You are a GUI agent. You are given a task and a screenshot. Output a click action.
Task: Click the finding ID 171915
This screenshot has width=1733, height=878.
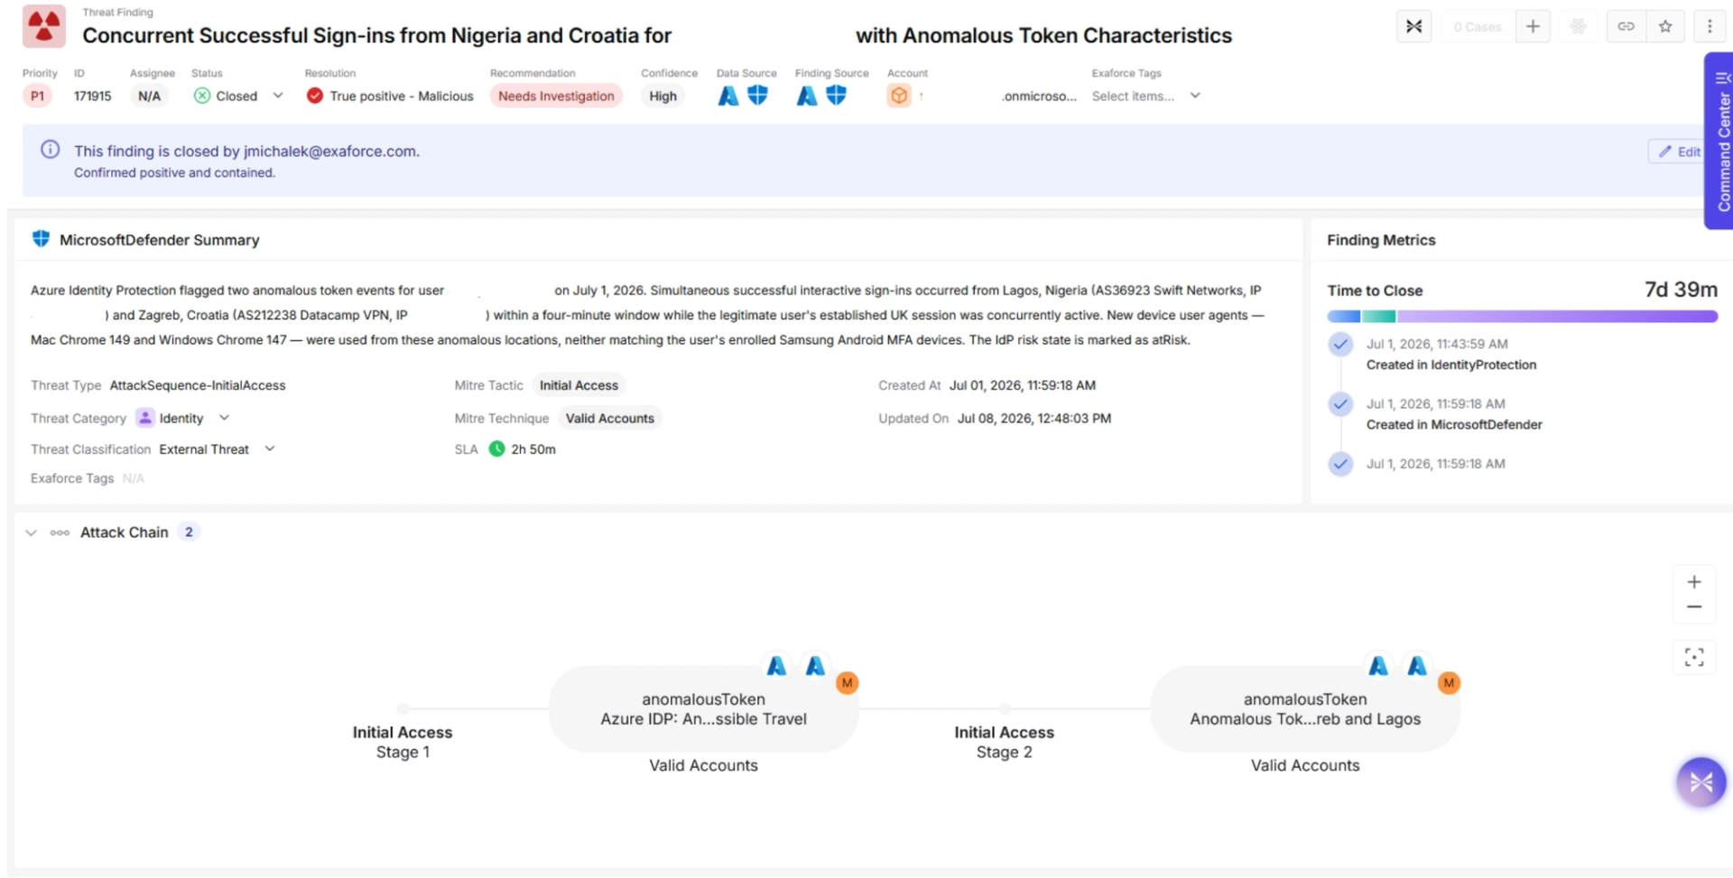coord(93,96)
